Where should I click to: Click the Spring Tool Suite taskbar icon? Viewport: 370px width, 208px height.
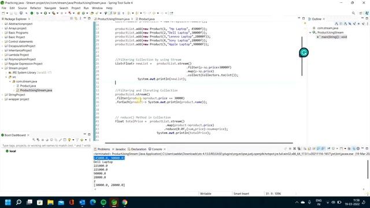point(114,202)
